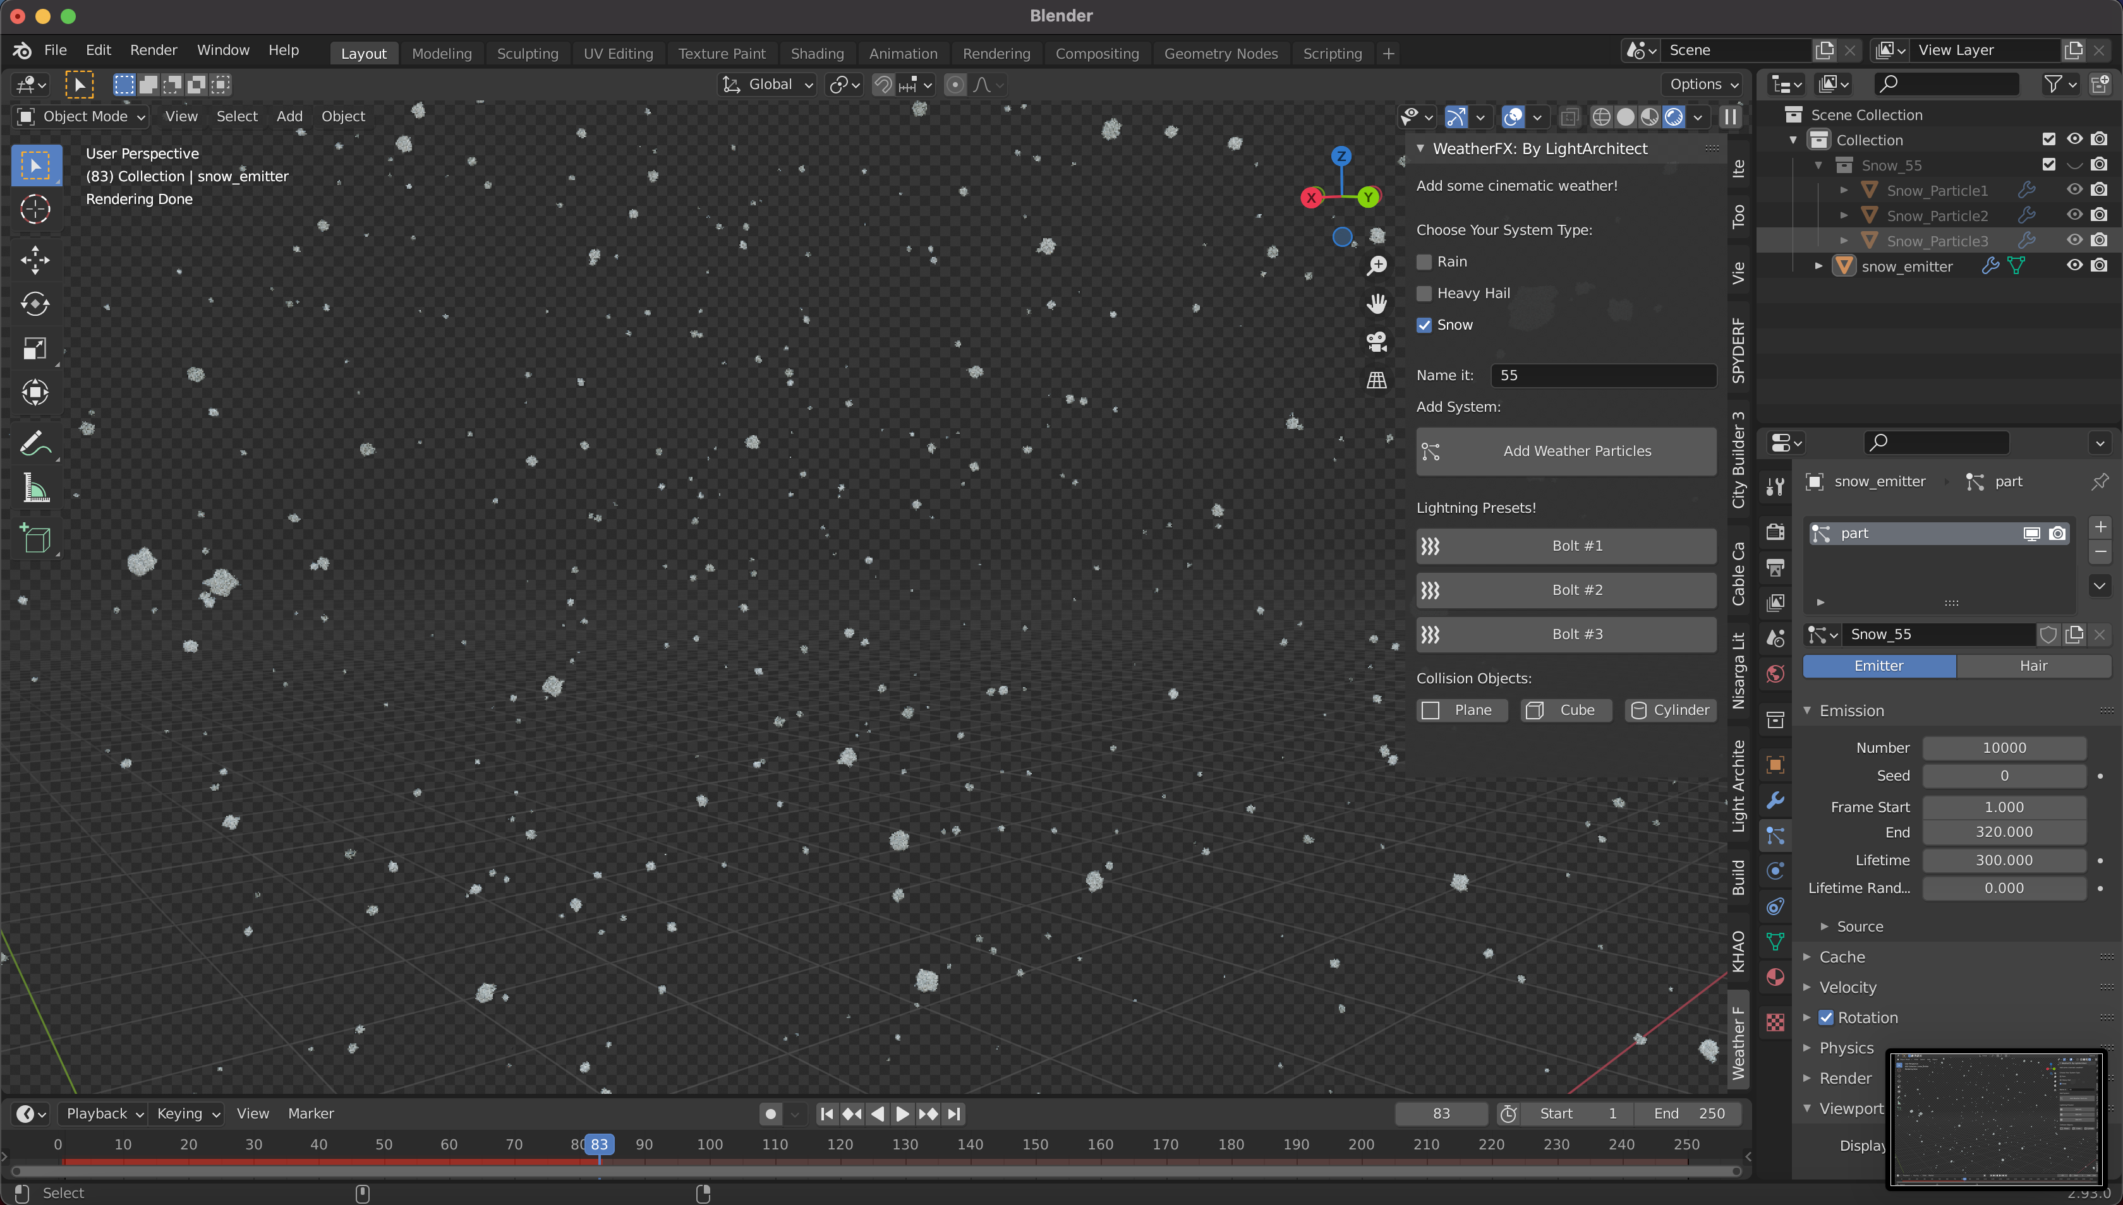
Task: Hide Snow_Particle1 in the viewport
Action: (x=2074, y=189)
